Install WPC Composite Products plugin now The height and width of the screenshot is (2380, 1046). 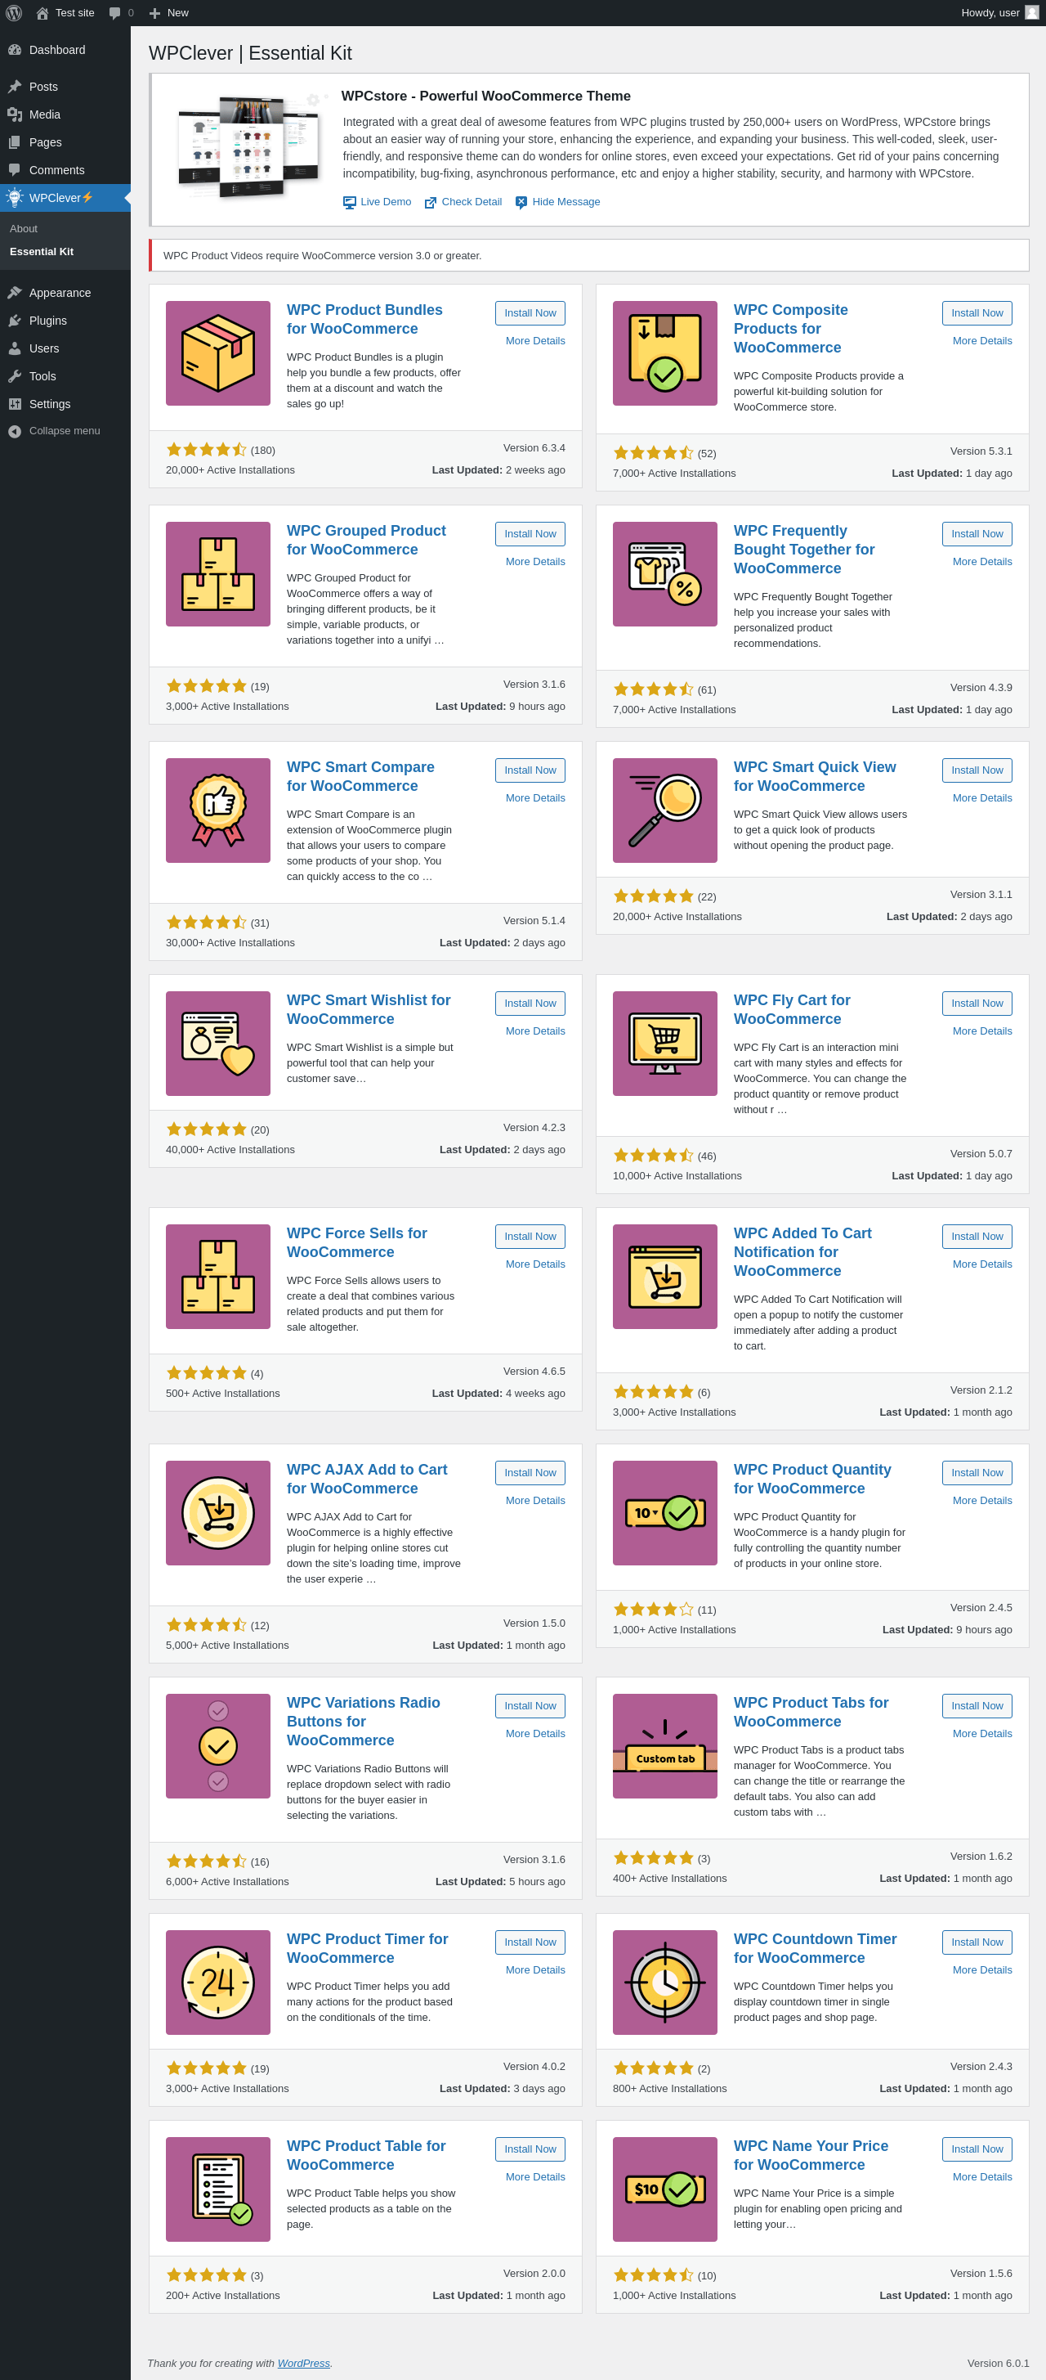(977, 313)
